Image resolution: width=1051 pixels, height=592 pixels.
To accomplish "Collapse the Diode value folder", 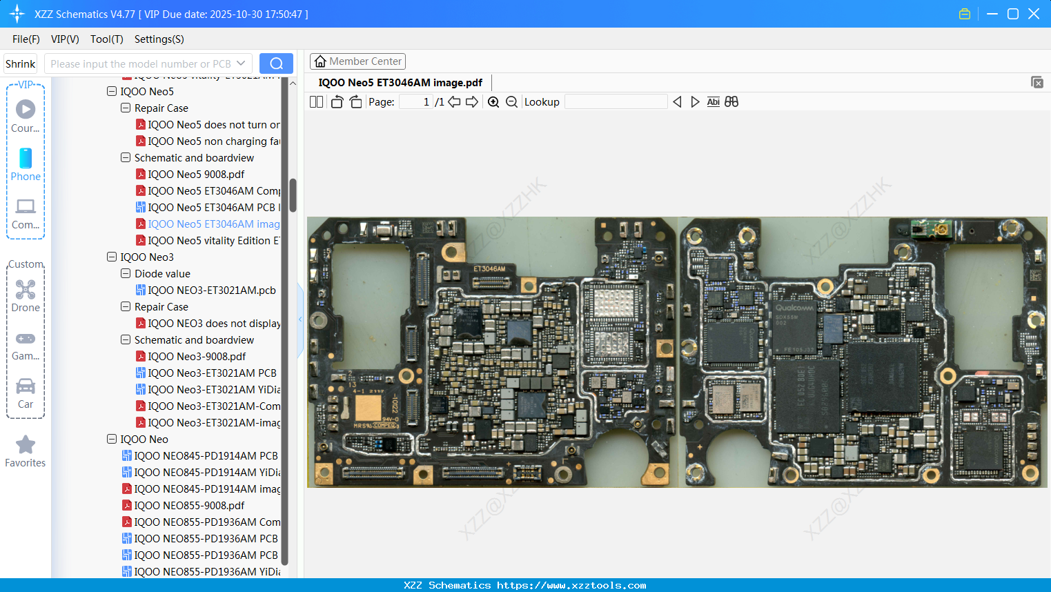I will click(126, 273).
